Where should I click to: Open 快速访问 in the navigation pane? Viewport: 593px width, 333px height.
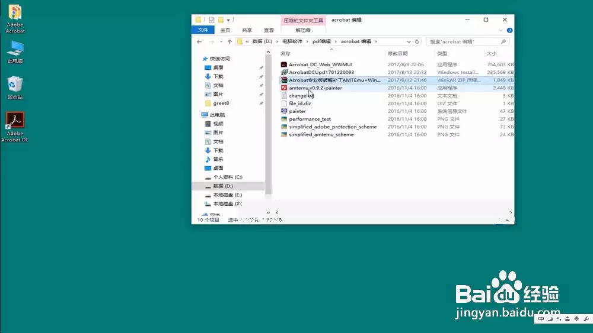click(x=219, y=59)
